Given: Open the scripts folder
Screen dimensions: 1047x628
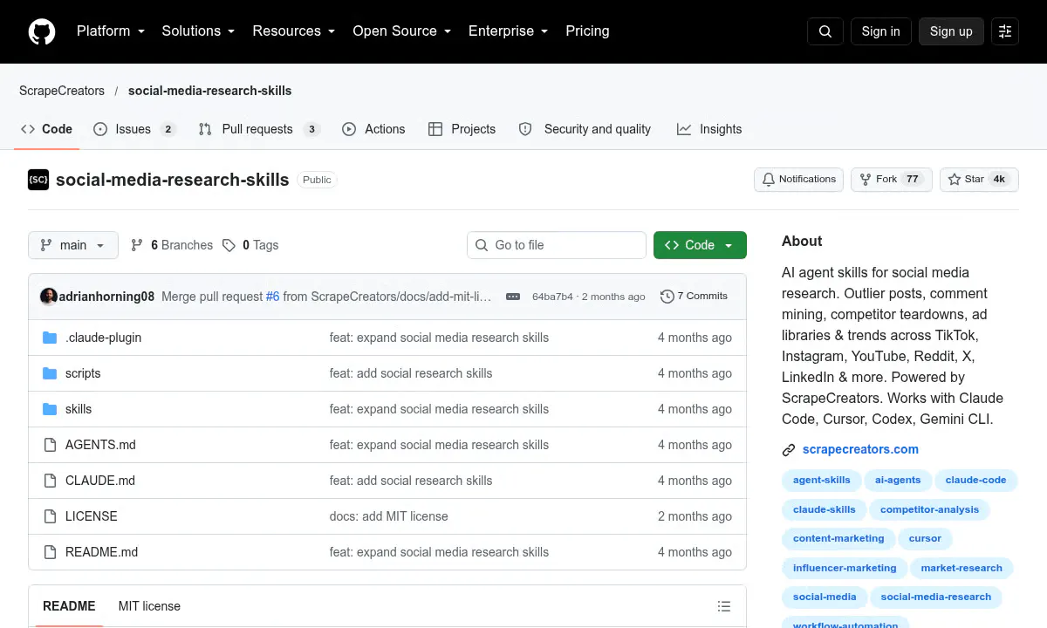Looking at the screenshot, I should tap(83, 373).
